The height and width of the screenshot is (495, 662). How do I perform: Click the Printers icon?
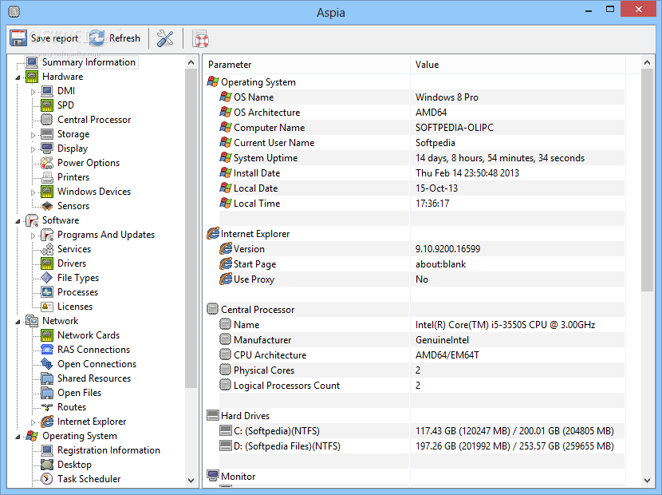click(47, 177)
